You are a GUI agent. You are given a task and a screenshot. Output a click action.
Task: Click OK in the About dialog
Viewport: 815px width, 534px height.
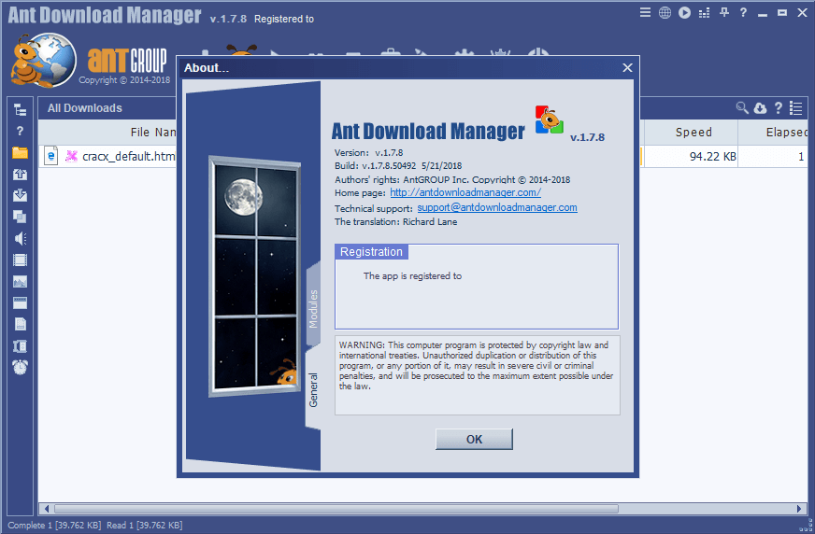coord(474,439)
